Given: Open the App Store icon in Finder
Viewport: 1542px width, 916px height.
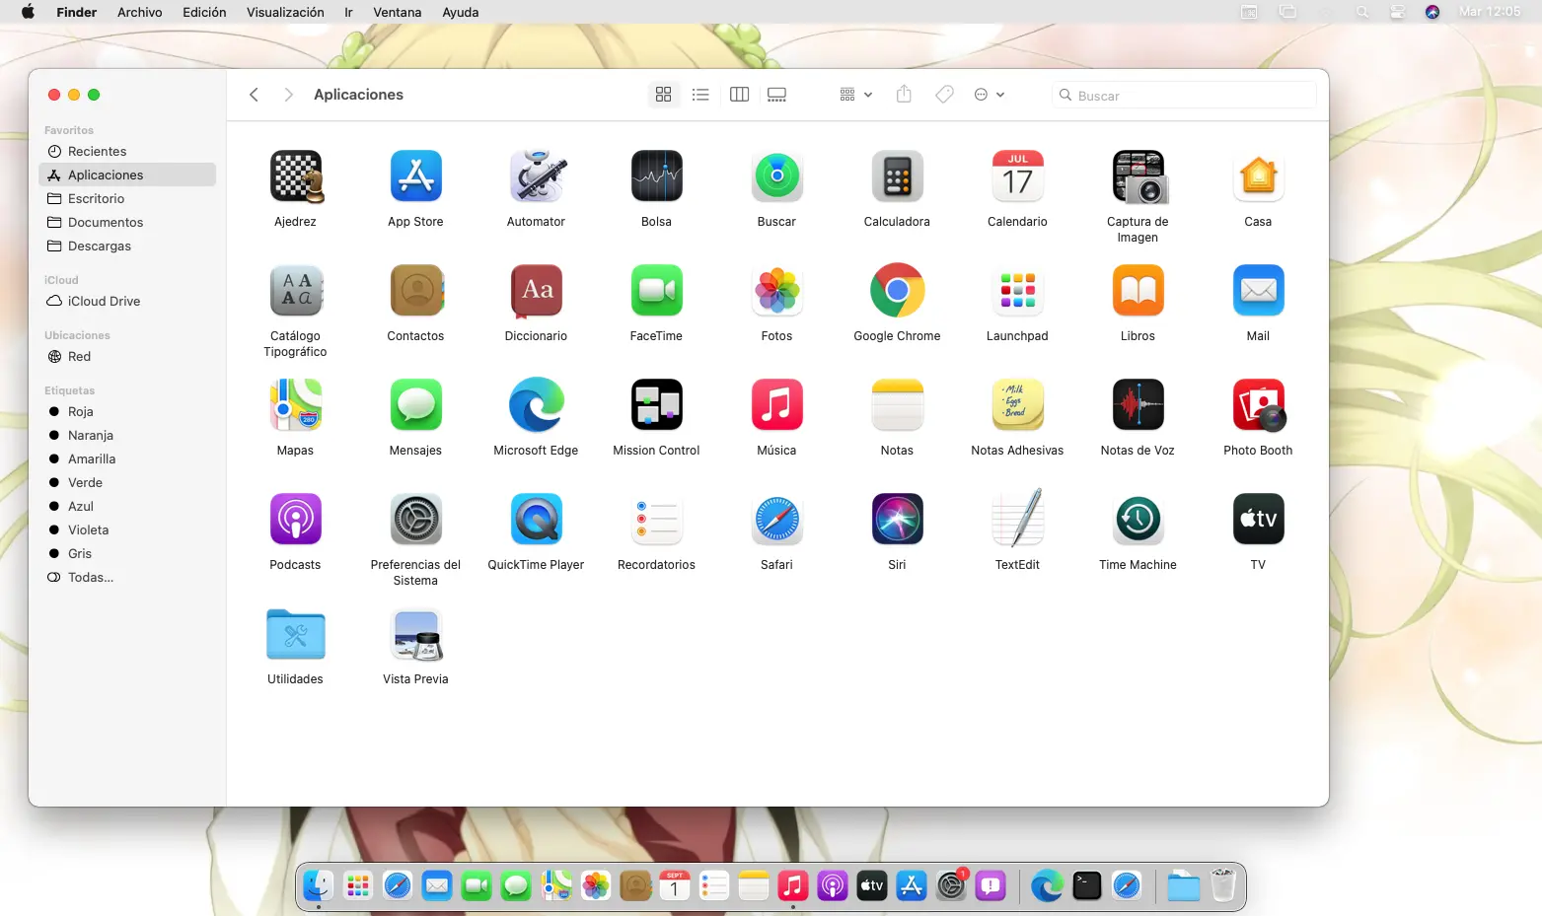Looking at the screenshot, I should click(415, 176).
